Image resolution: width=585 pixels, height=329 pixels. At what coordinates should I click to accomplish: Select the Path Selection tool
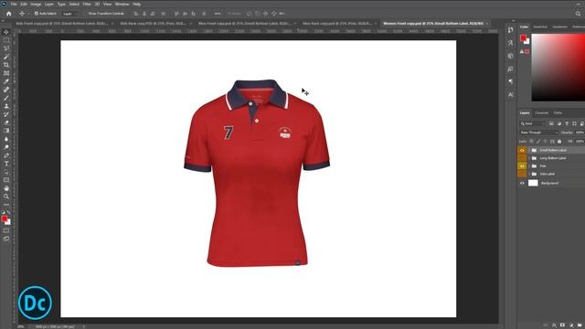6,172
